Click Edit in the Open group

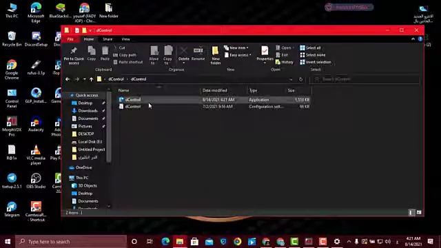click(282, 55)
